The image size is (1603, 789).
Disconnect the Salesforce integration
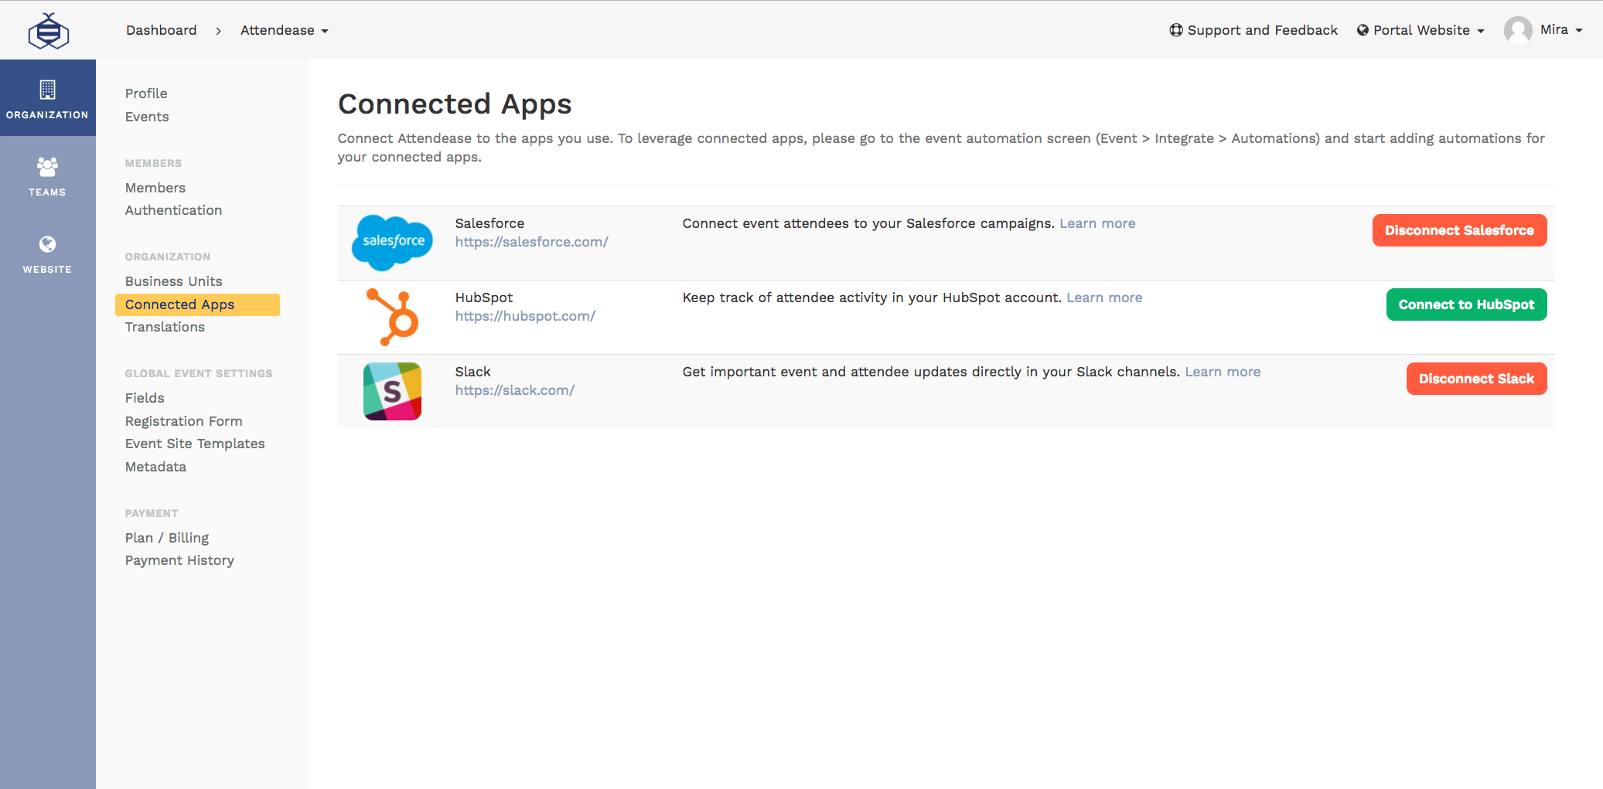pyautogui.click(x=1459, y=230)
